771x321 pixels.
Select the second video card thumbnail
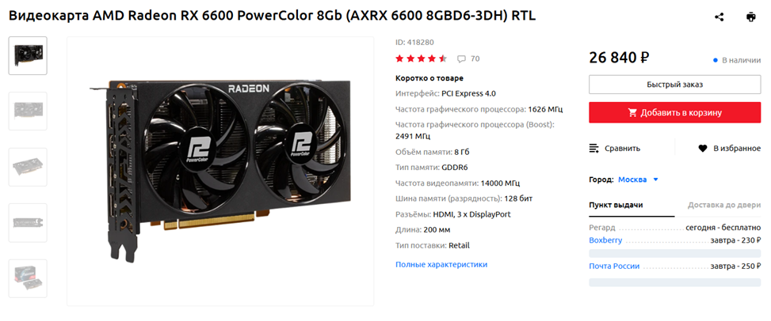pyautogui.click(x=28, y=111)
